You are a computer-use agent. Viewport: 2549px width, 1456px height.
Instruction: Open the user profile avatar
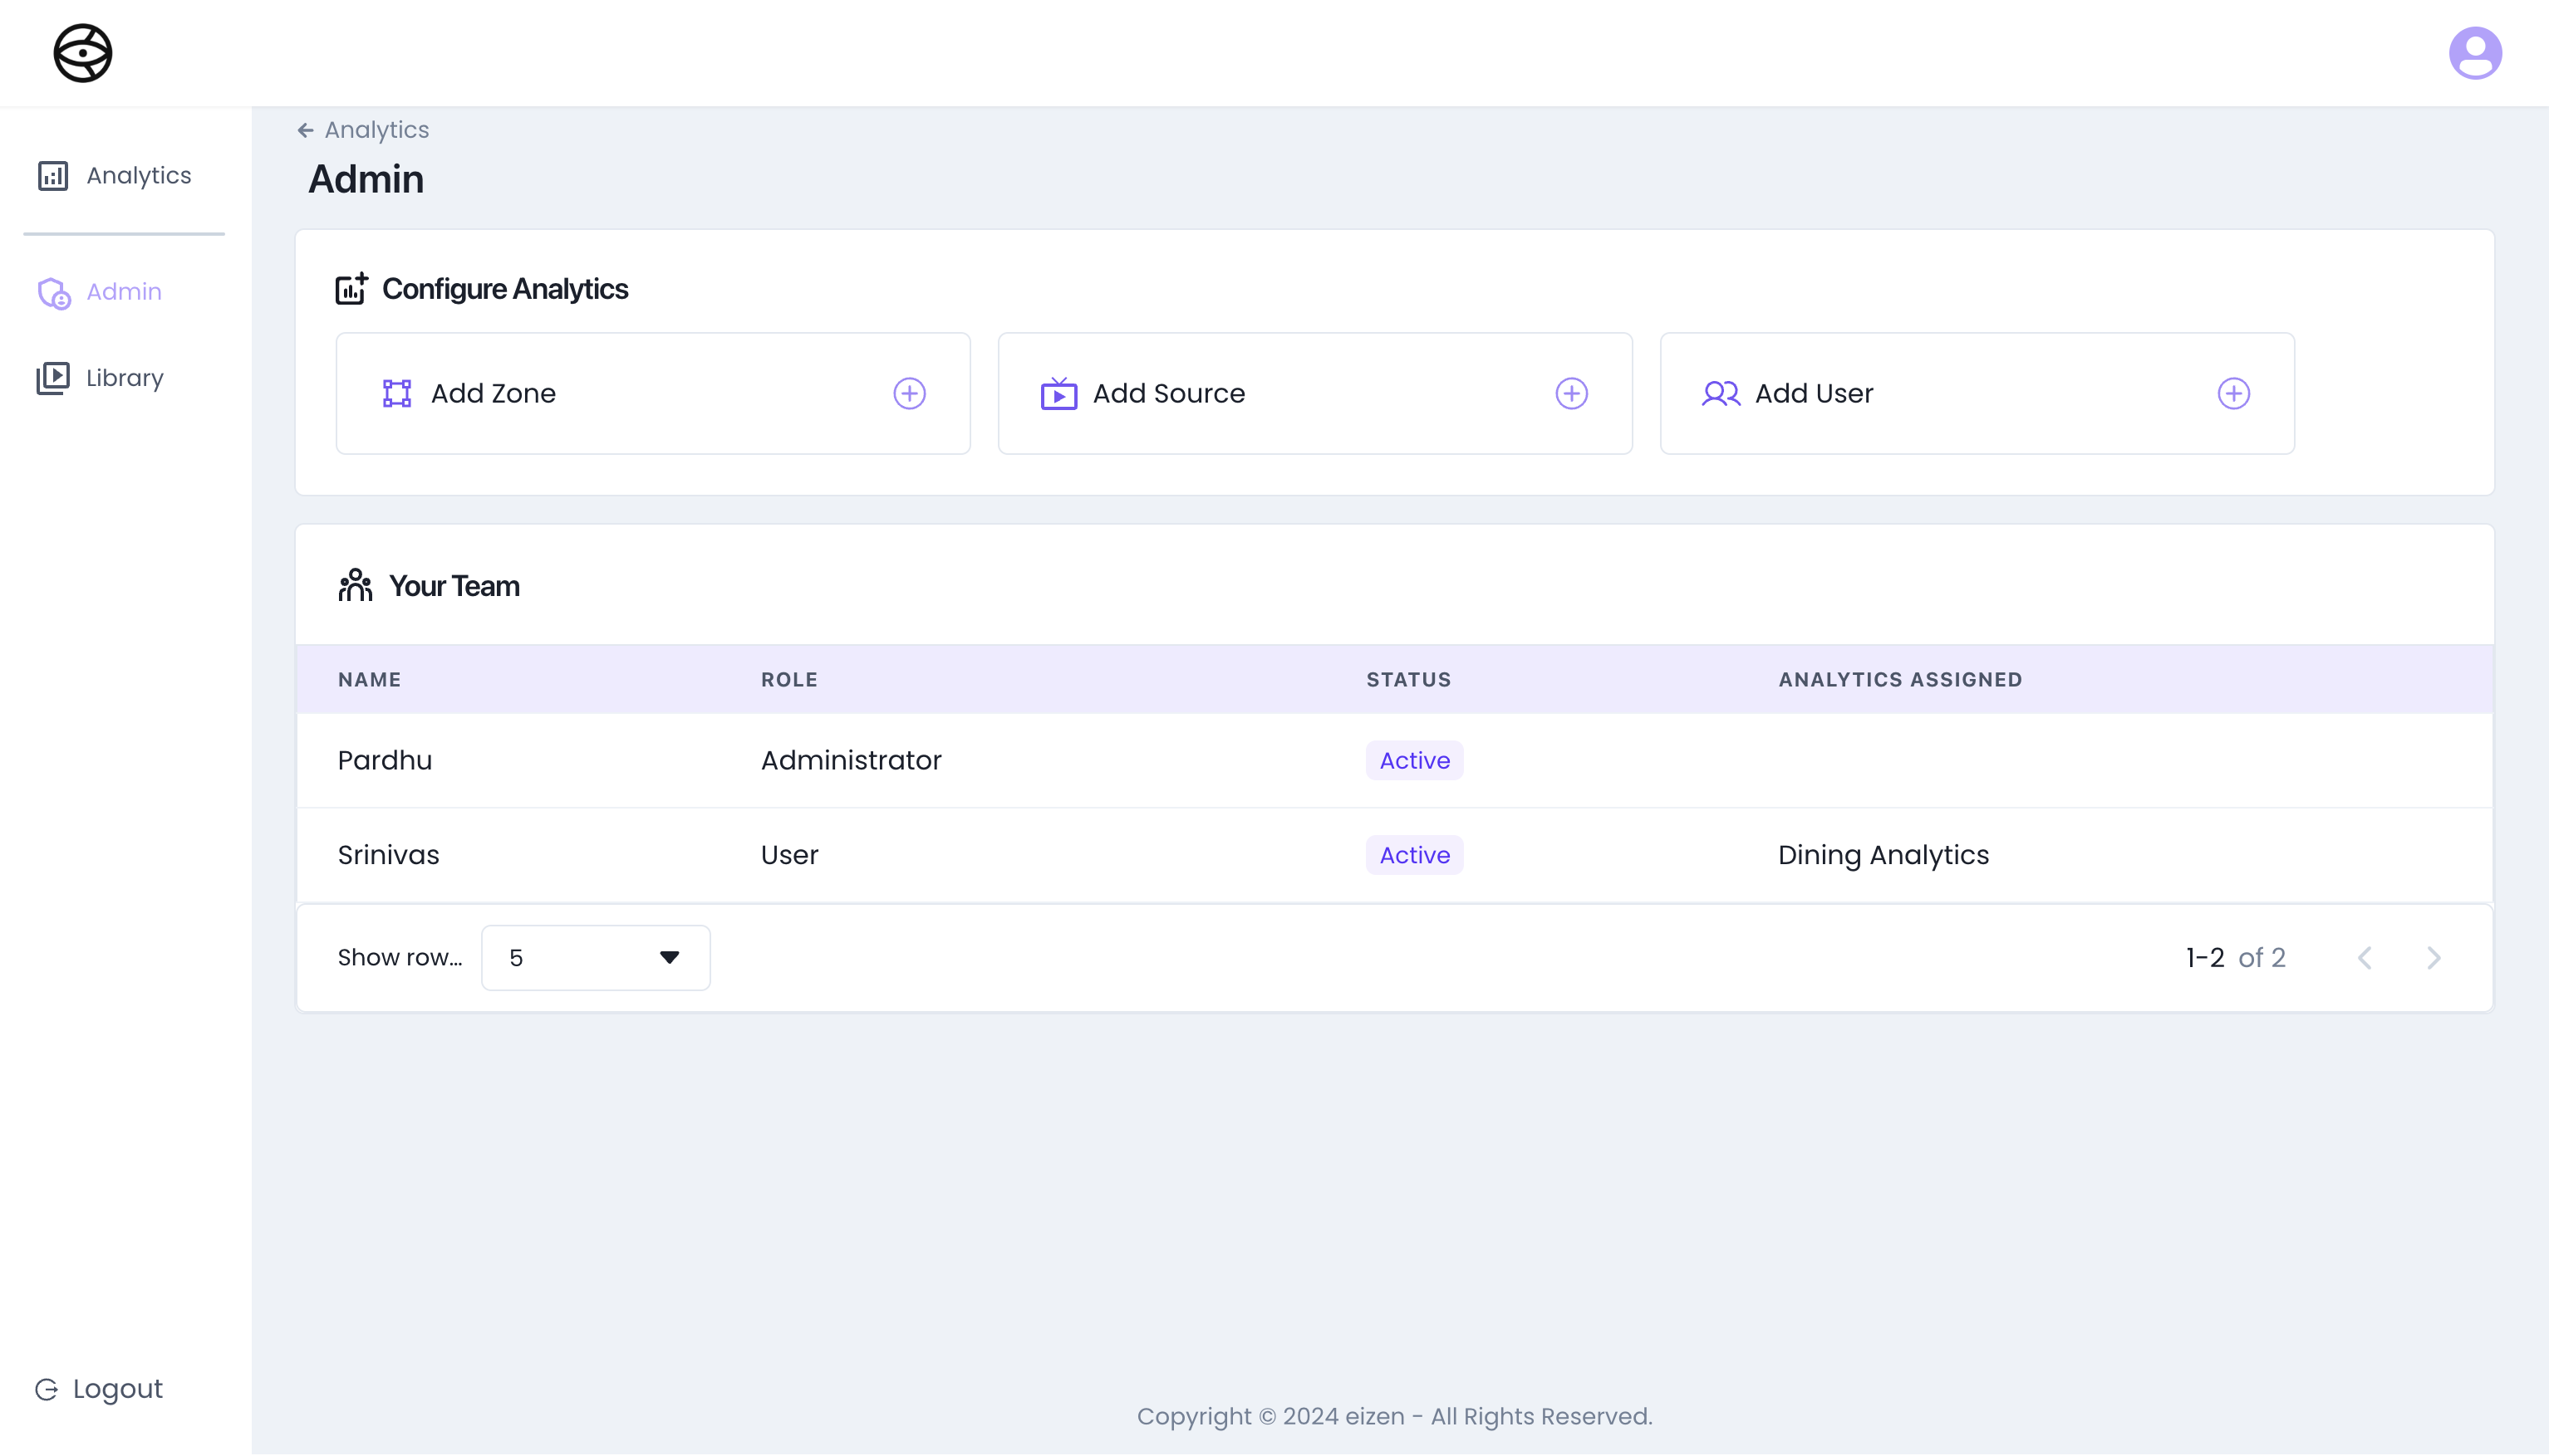click(x=2475, y=53)
